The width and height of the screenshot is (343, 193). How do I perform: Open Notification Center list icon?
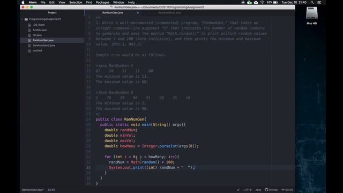point(319,2)
